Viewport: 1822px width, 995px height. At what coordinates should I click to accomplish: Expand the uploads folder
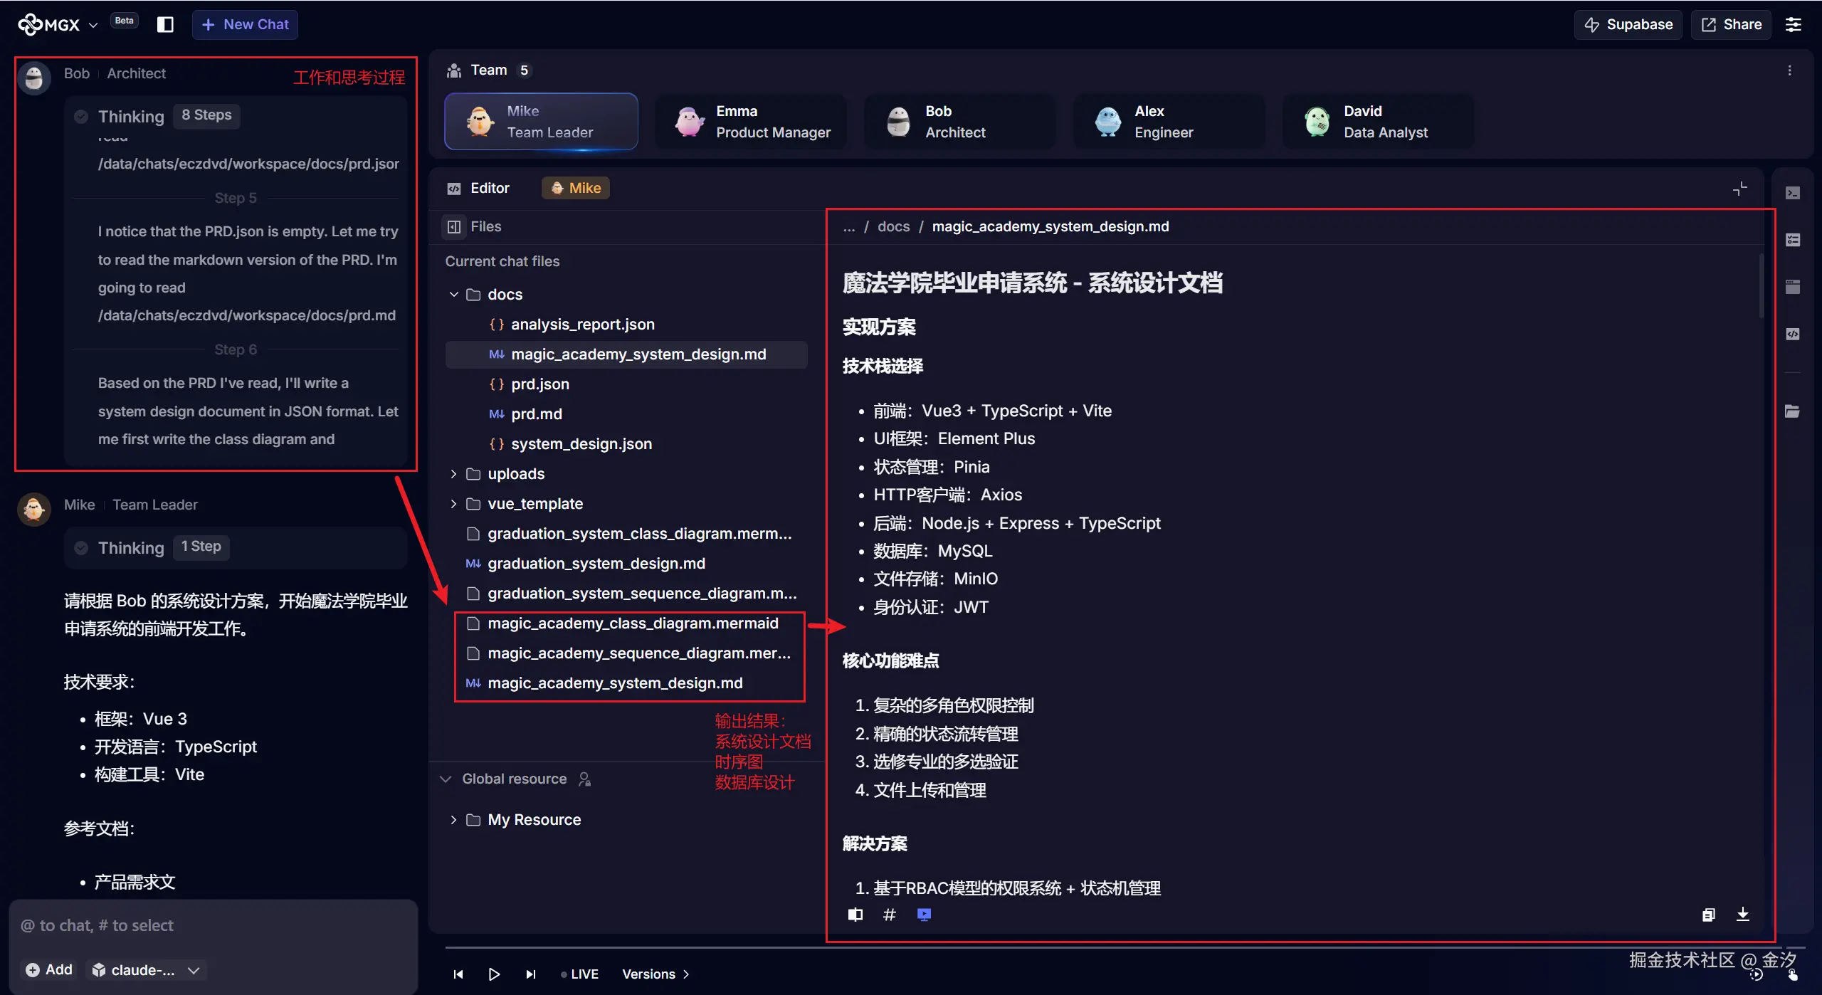tap(453, 473)
